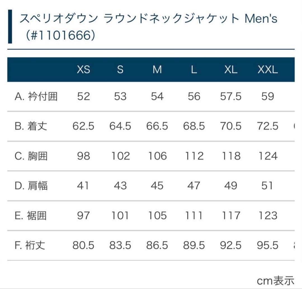Select the XXL size column header
Viewport: 302px width, 289px height.
[x=268, y=70]
